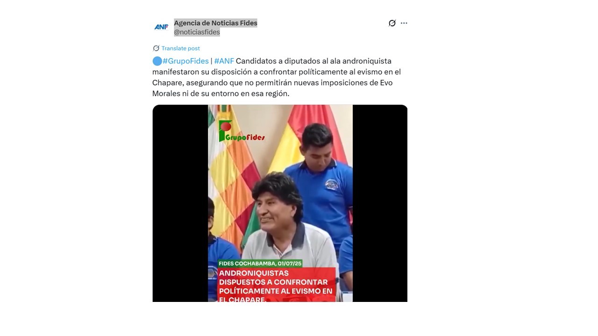598x336 pixels.
Task: Click the post text about the Chapare
Action: 277,77
